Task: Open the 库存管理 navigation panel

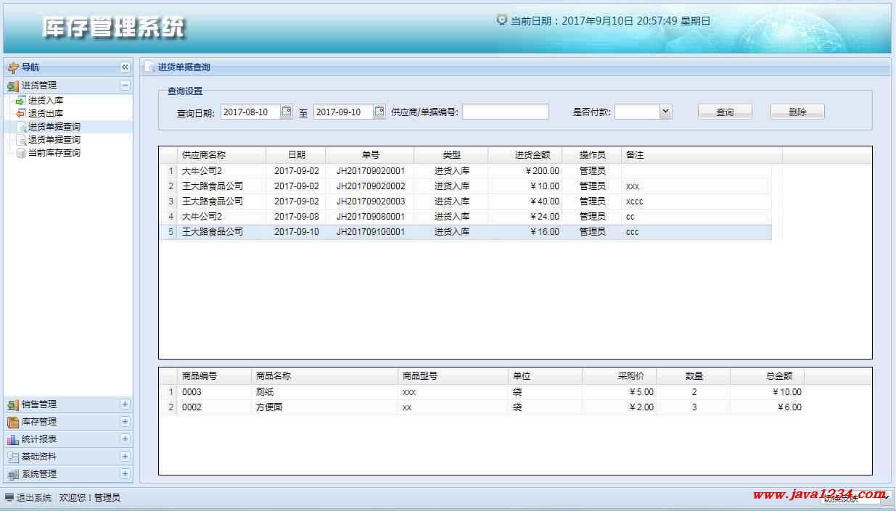Action: (x=39, y=422)
